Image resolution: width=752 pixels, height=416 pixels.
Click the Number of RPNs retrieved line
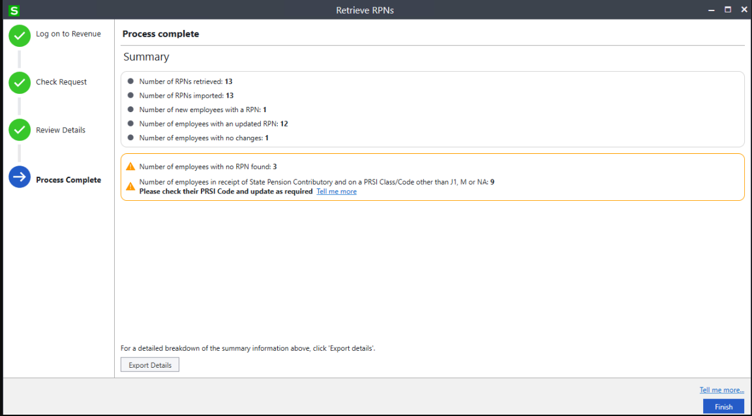(x=185, y=82)
